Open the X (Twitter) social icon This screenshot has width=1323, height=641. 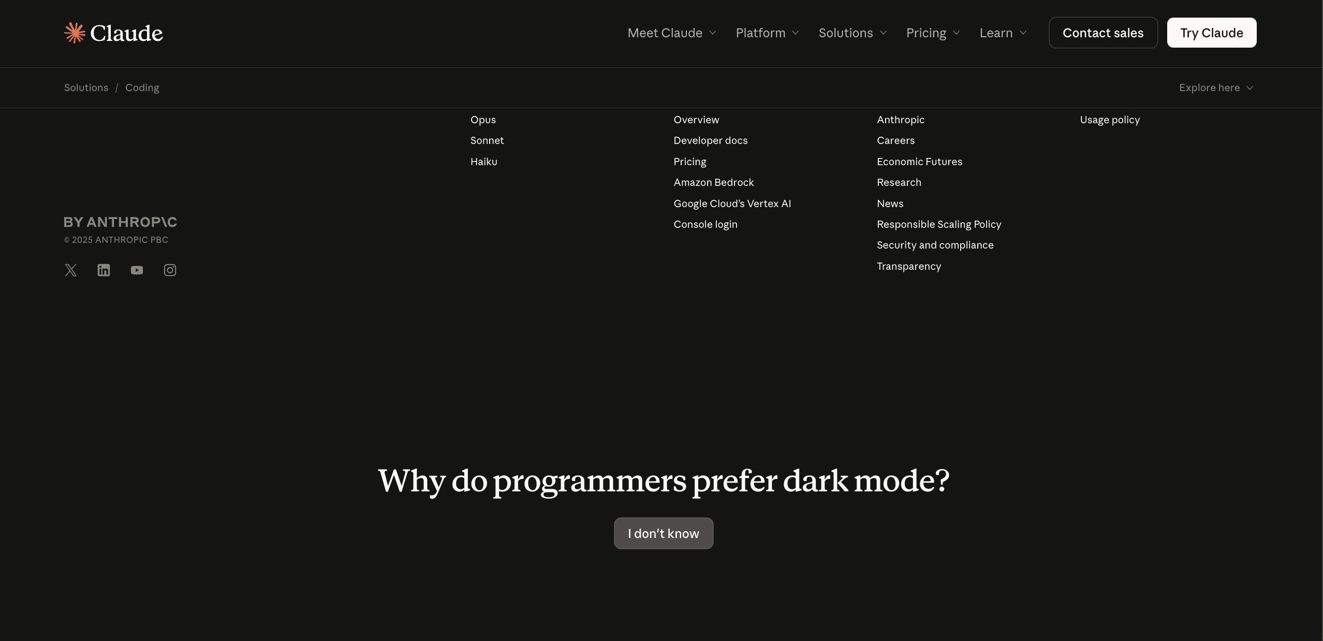[x=71, y=270]
